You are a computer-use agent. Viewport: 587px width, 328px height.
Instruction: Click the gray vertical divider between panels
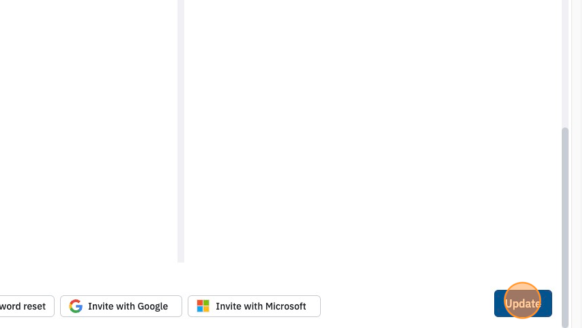[181, 131]
